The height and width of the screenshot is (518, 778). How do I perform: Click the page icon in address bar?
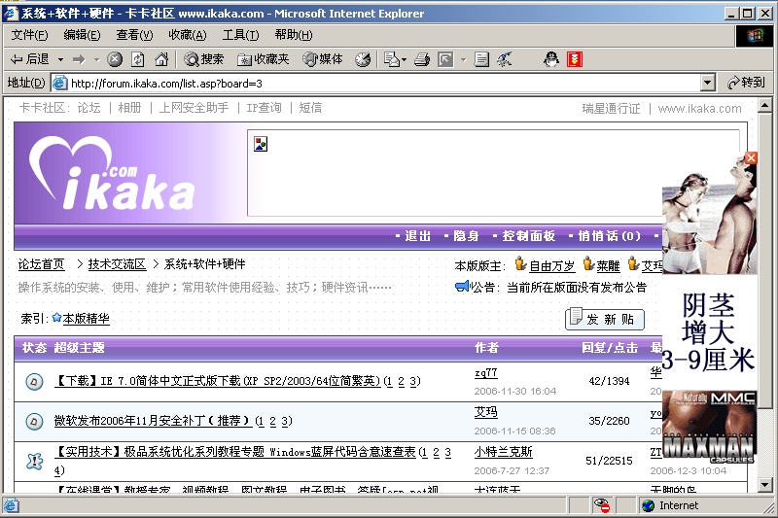[x=59, y=84]
